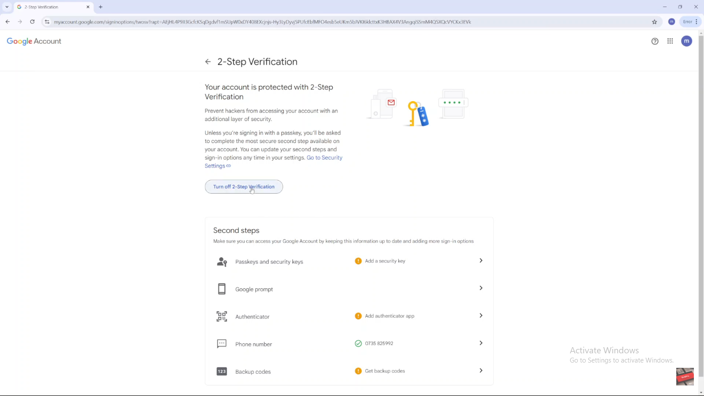Open Chrome menu via three dots
704x396 pixels.
(697, 22)
